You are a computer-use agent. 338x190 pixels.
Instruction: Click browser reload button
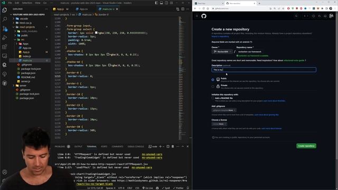click(x=203, y=8)
